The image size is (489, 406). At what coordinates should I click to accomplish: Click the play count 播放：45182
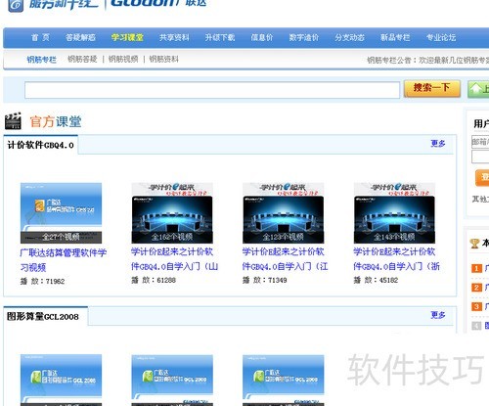coord(376,280)
